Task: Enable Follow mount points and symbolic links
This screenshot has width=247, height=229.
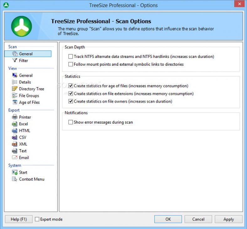Action: [x=71, y=64]
